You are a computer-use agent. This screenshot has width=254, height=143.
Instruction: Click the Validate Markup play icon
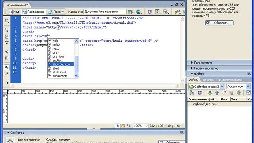click(x=177, y=12)
